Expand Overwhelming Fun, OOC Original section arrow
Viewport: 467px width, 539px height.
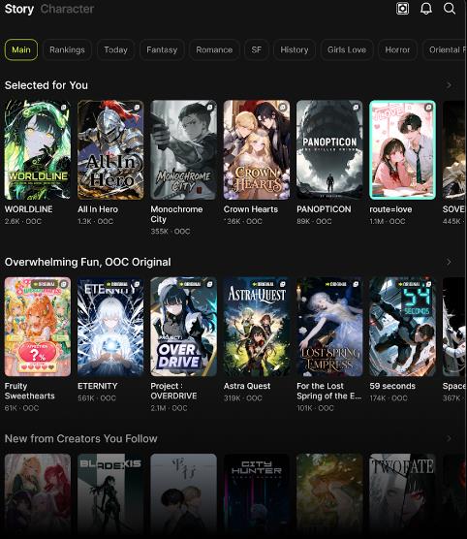(449, 262)
